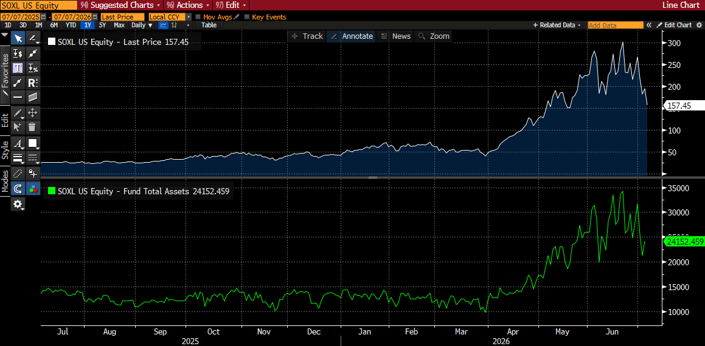
Task: Set range to 1M
Action: (39, 25)
